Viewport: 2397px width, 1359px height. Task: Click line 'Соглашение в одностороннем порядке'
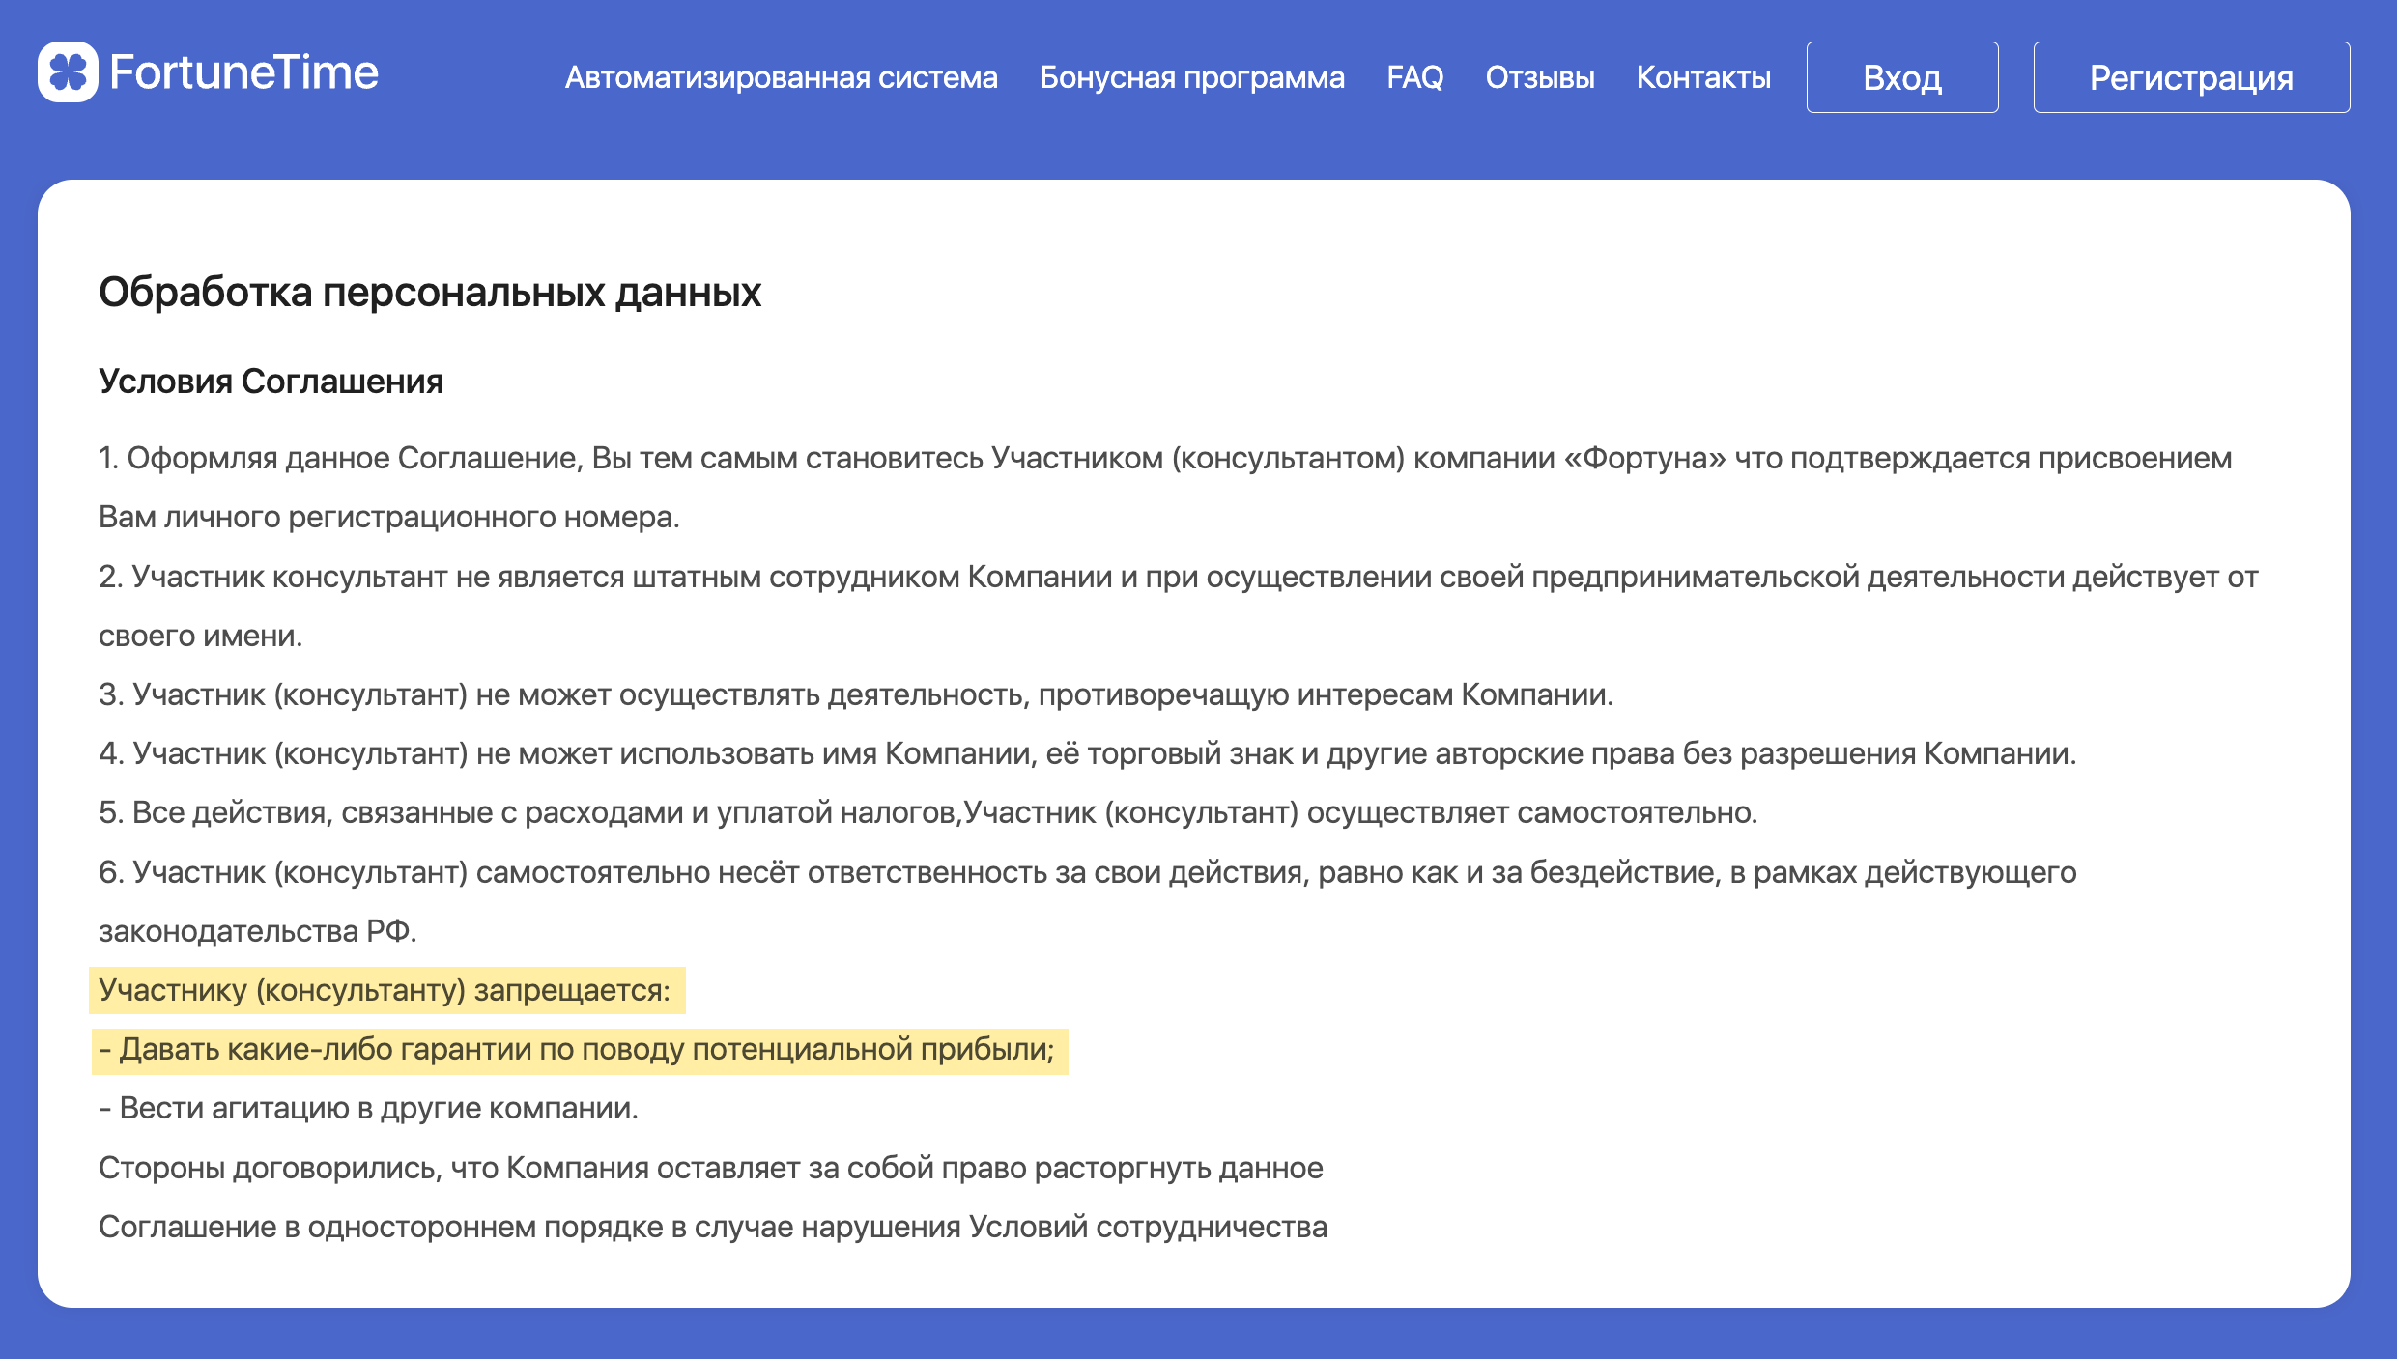[712, 1227]
